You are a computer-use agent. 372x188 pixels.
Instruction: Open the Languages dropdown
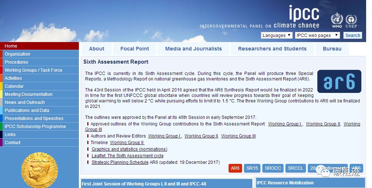tap(277, 35)
